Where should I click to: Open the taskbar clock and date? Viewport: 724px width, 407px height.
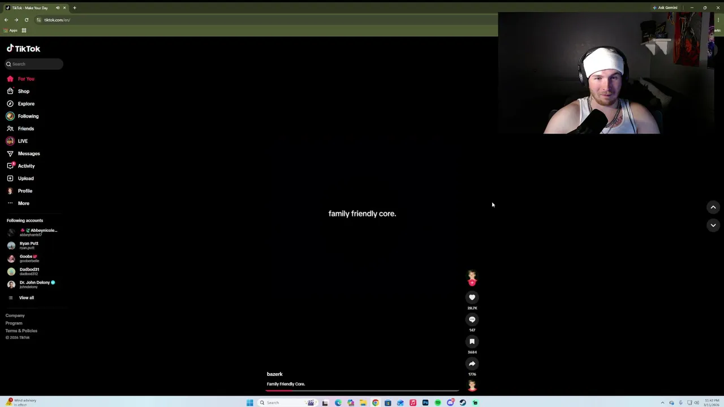pyautogui.click(x=712, y=402)
